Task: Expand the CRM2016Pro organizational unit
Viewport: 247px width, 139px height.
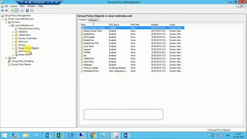Action: tap(13, 35)
